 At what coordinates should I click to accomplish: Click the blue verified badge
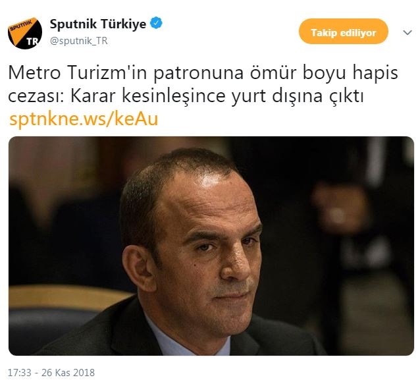[156, 23]
